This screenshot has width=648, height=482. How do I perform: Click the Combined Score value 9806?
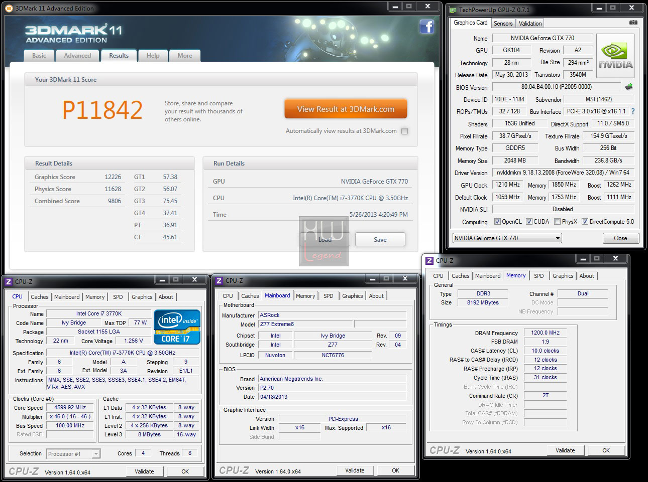[114, 201]
